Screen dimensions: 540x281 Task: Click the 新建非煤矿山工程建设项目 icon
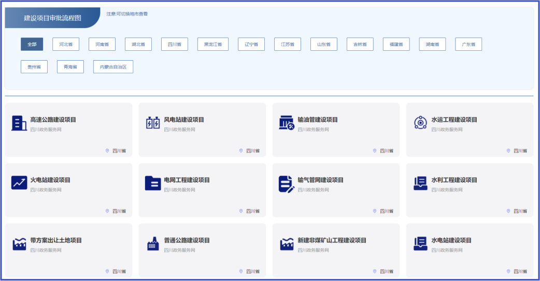coord(287,244)
